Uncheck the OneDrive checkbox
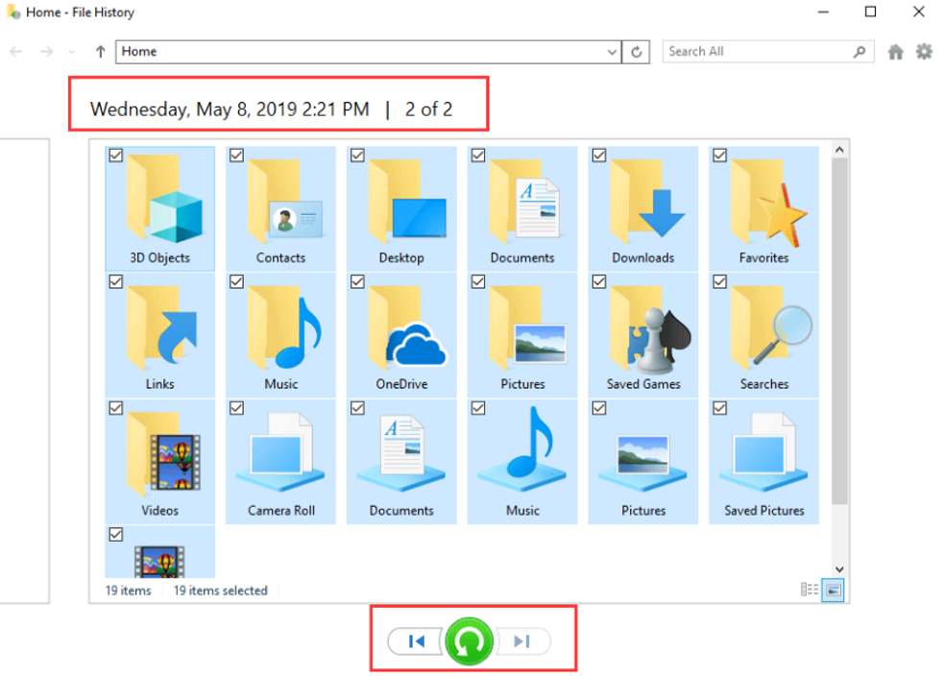The width and height of the screenshot is (943, 676). click(x=358, y=281)
